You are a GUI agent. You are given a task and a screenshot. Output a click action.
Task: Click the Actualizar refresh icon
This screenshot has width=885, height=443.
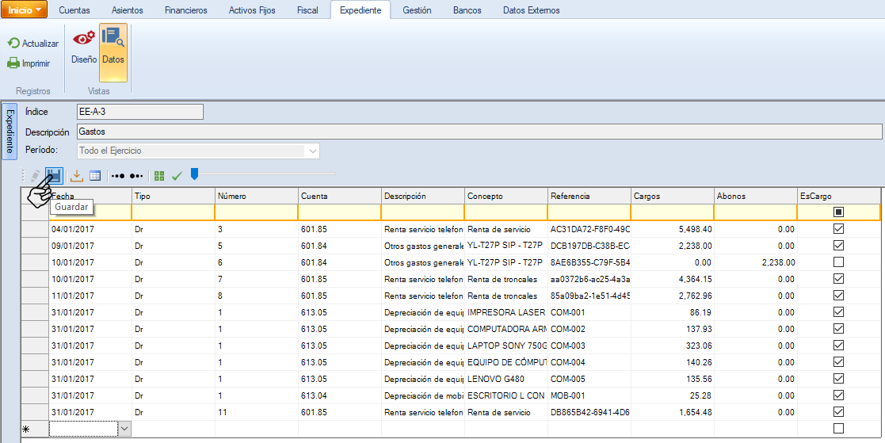[x=13, y=44]
